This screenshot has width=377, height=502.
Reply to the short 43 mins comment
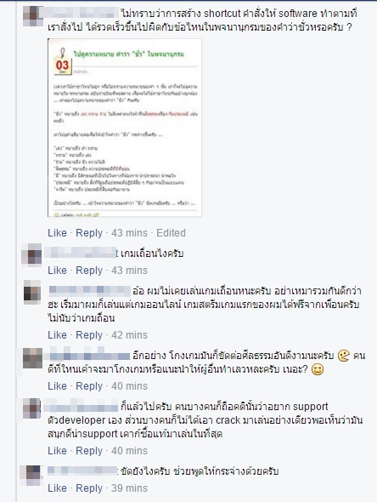(x=89, y=271)
